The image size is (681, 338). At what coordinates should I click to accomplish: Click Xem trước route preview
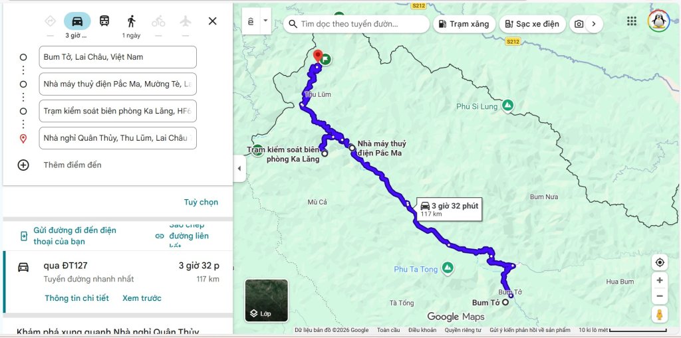point(142,298)
